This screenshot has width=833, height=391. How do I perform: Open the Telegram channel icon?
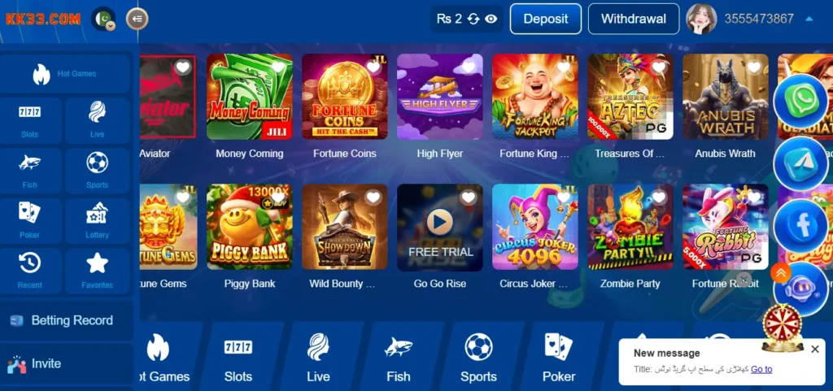click(800, 164)
